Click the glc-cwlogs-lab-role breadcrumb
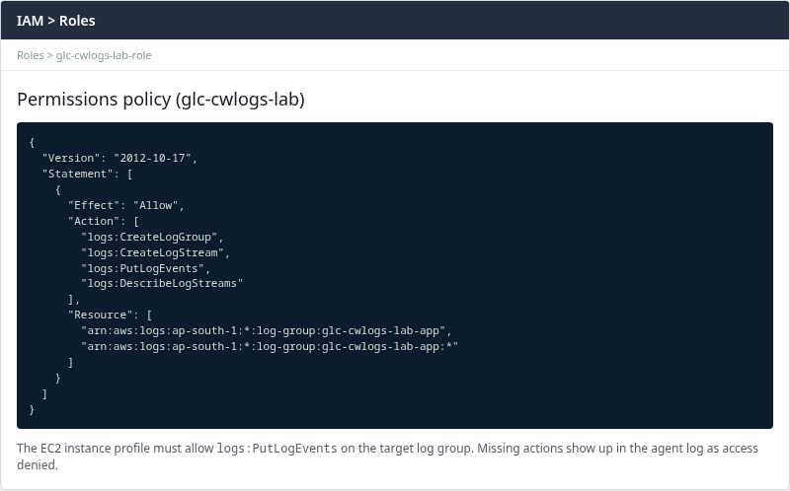The image size is (790, 491). pyautogui.click(x=104, y=55)
